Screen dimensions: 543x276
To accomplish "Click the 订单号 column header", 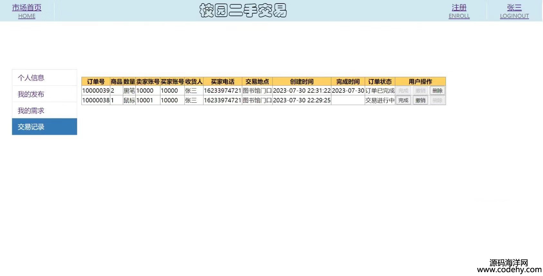I will [96, 81].
